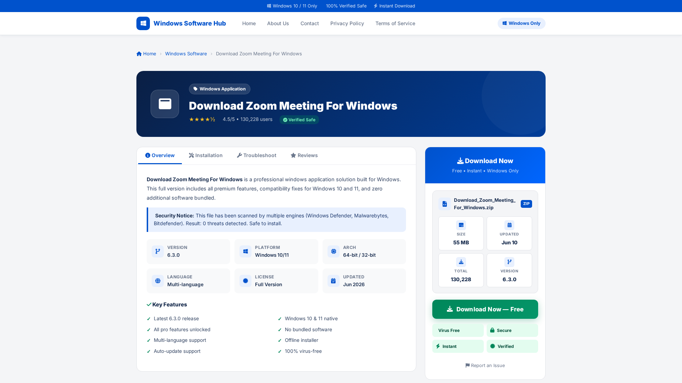Click the 130,228 total downloads value
The width and height of the screenshot is (682, 383).
[x=461, y=280]
